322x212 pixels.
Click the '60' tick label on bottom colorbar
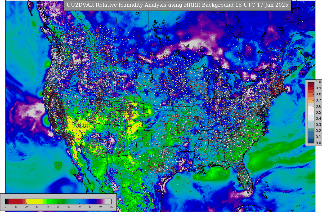tap(69, 207)
